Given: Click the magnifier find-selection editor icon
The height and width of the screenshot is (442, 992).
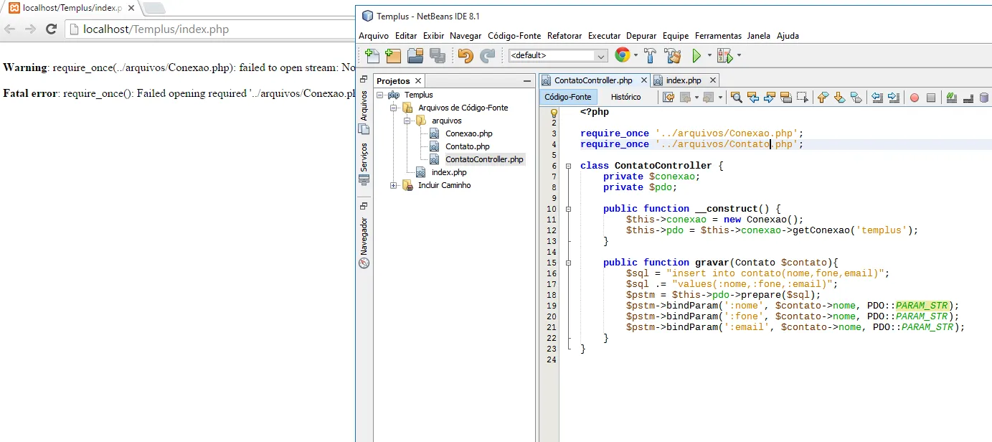Looking at the screenshot, I should [x=736, y=98].
